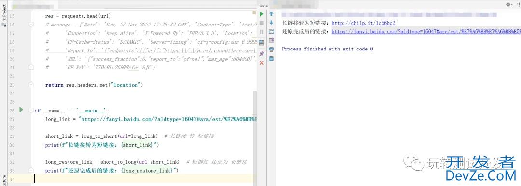Open the Structure tool window tab

pos(4,180)
